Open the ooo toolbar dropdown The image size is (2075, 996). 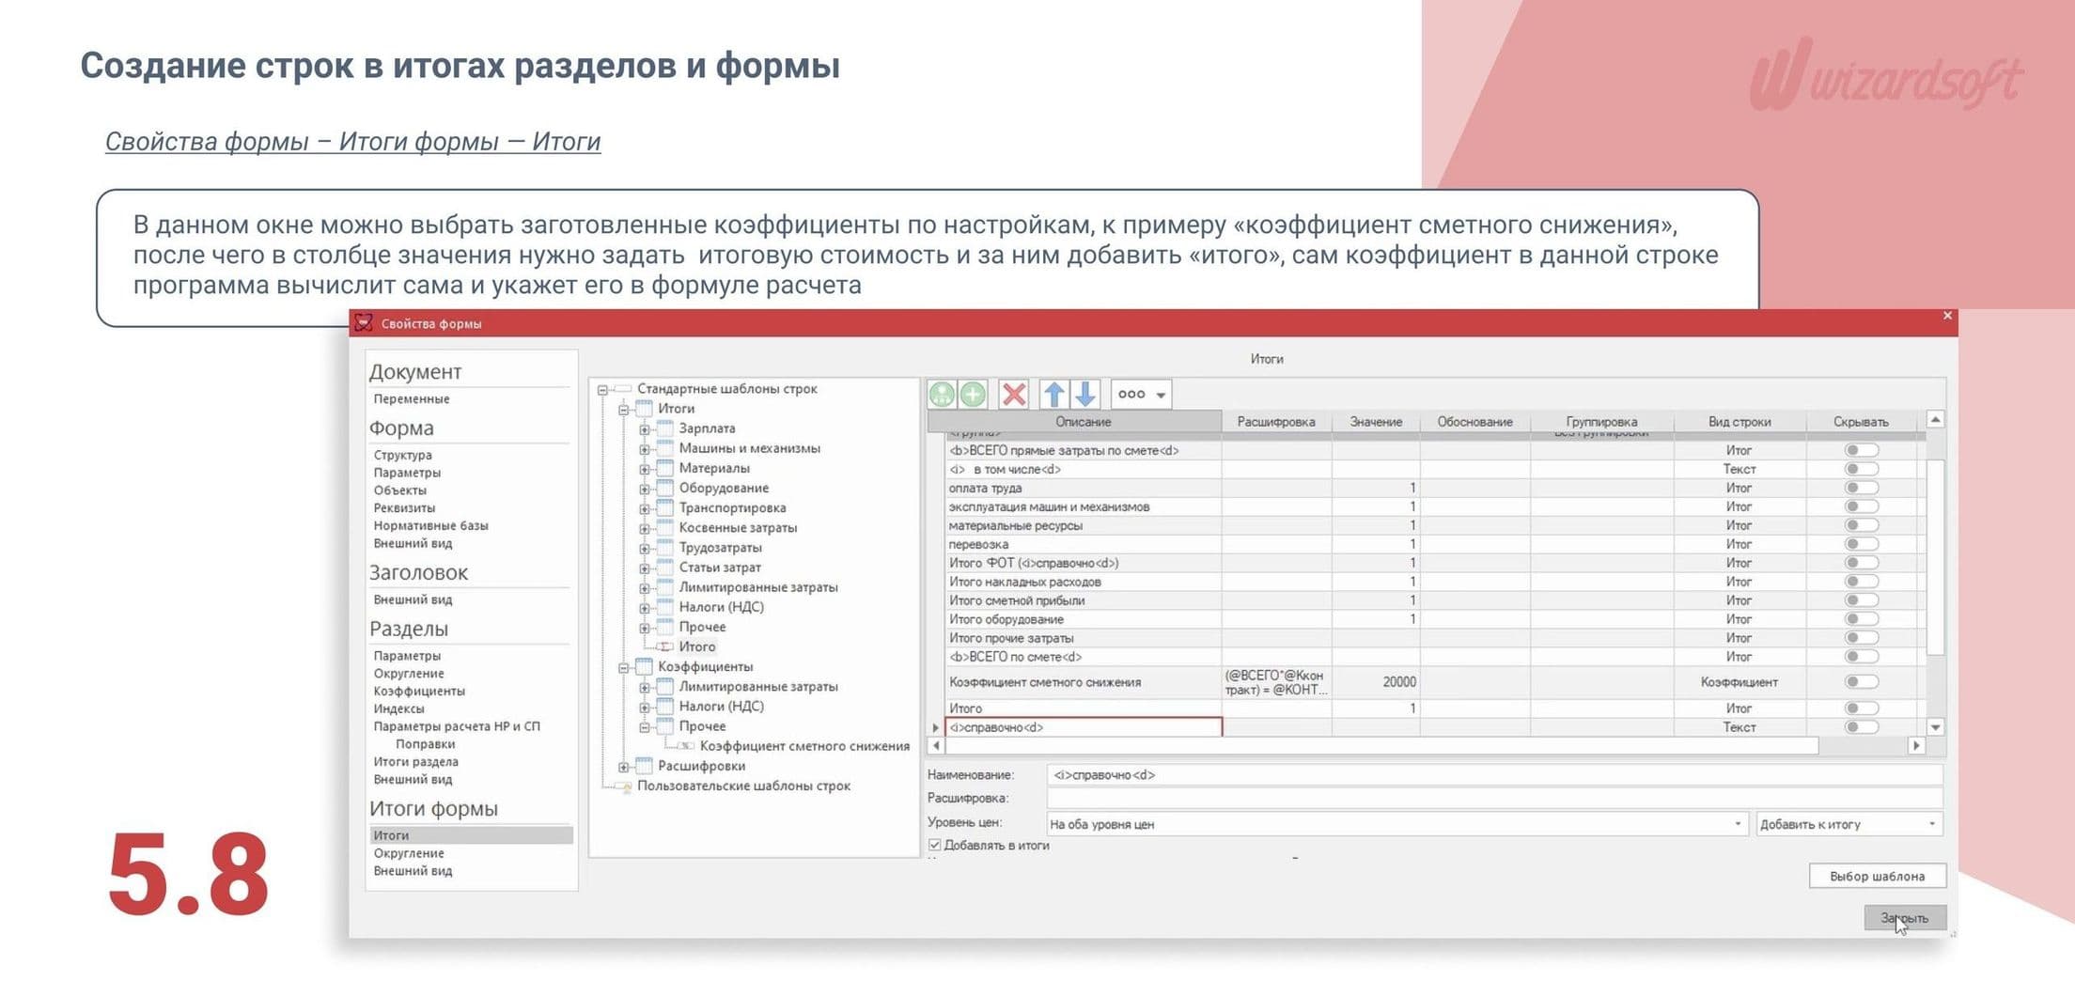click(1142, 395)
